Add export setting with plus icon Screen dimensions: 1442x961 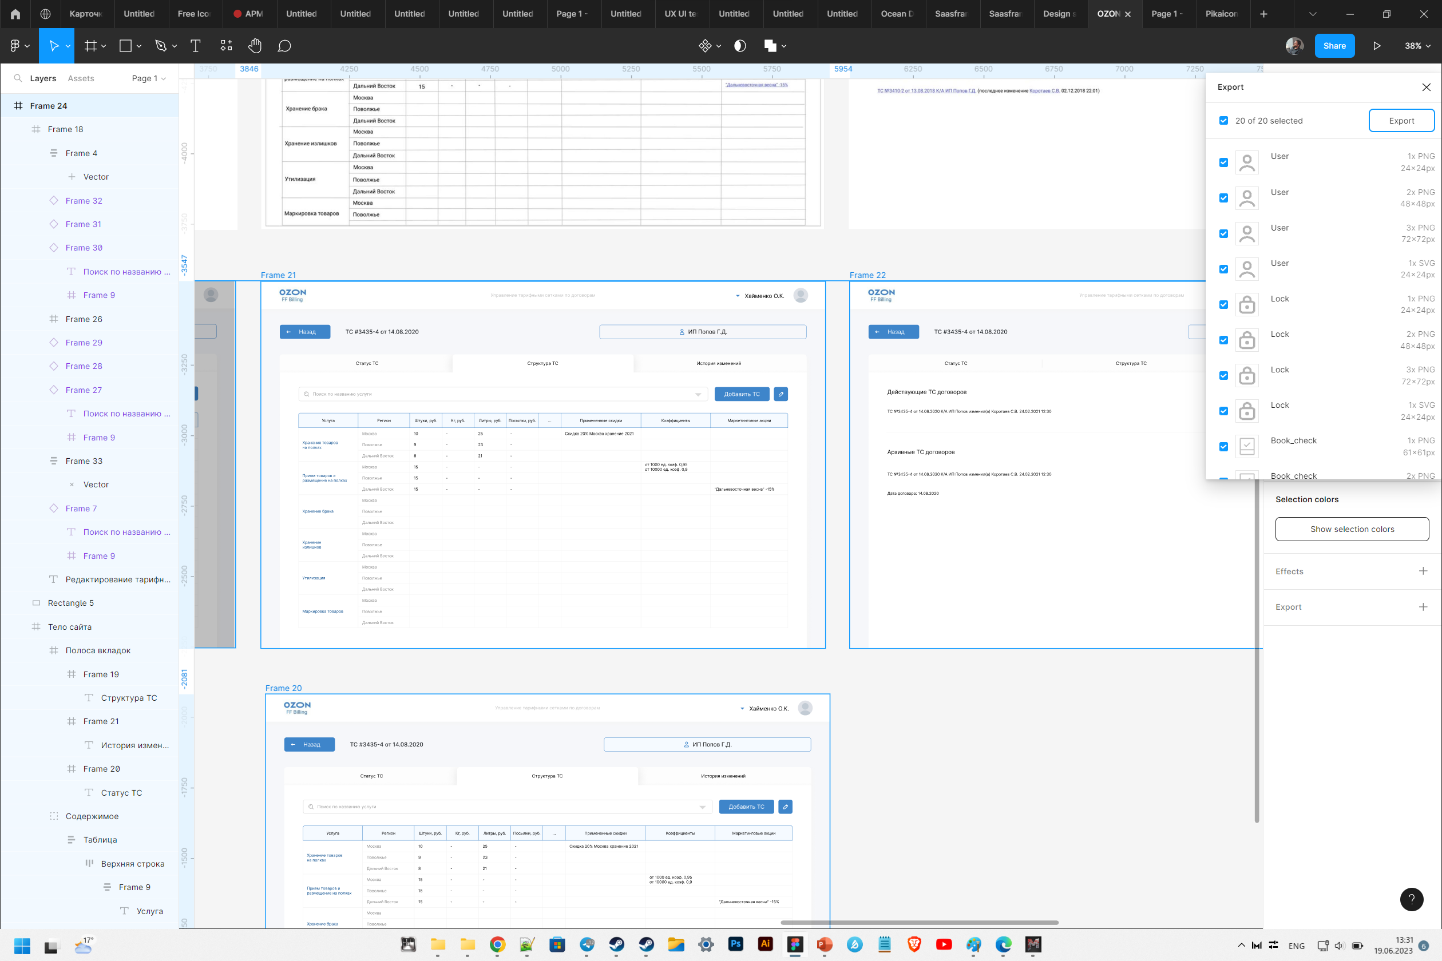[1423, 607]
